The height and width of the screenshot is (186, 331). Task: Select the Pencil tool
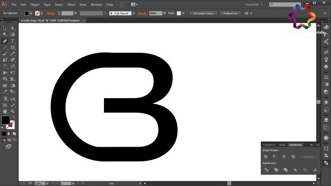pos(12,54)
